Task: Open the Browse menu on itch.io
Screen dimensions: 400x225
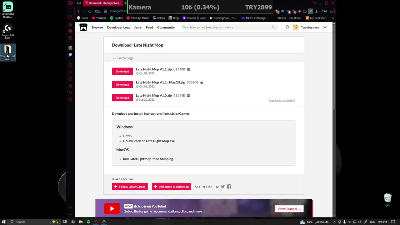Action: coord(97,27)
